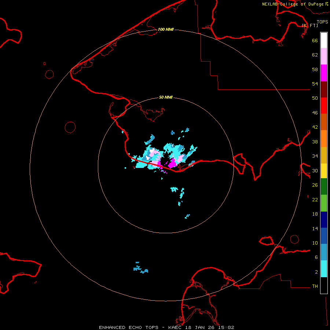The height and width of the screenshot is (330, 330).
Task: Pick the navy blue legend swatch
Action: pos(324,220)
